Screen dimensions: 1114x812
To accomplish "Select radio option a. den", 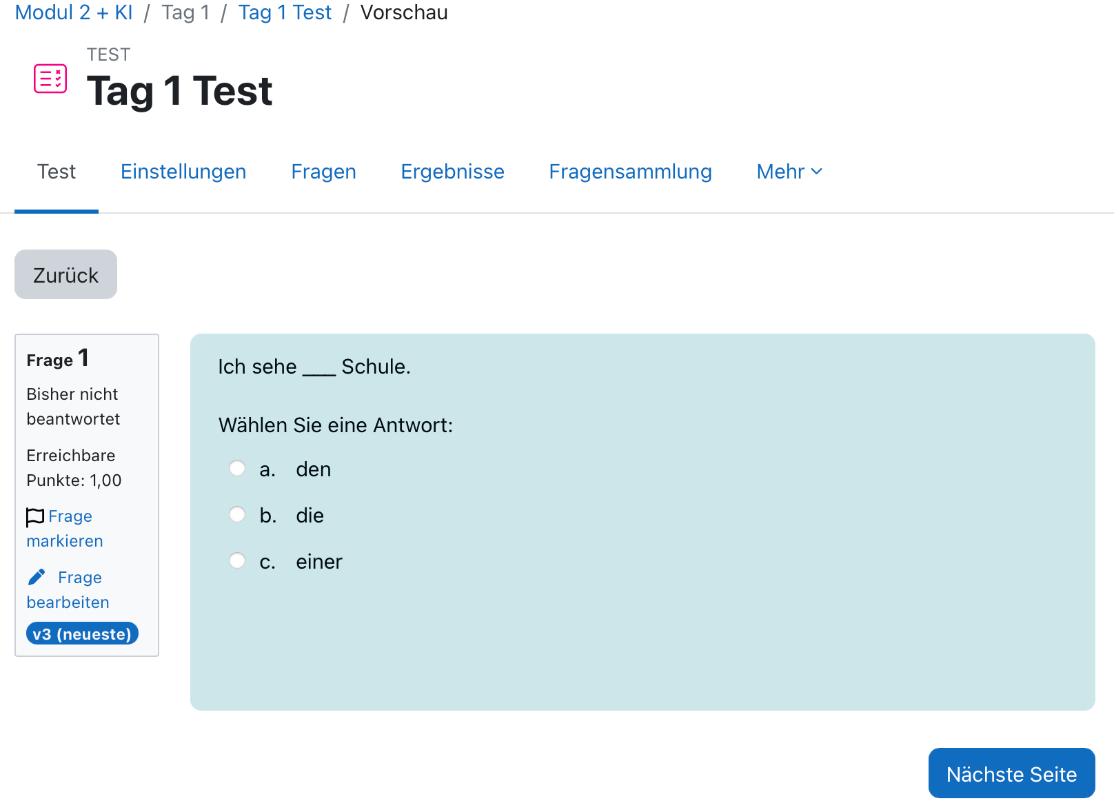I will coord(237,468).
